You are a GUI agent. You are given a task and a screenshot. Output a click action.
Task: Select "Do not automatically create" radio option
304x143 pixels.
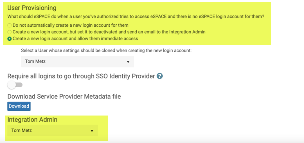(10, 25)
